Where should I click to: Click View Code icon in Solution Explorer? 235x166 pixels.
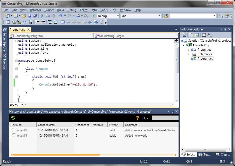[x=204, y=35]
